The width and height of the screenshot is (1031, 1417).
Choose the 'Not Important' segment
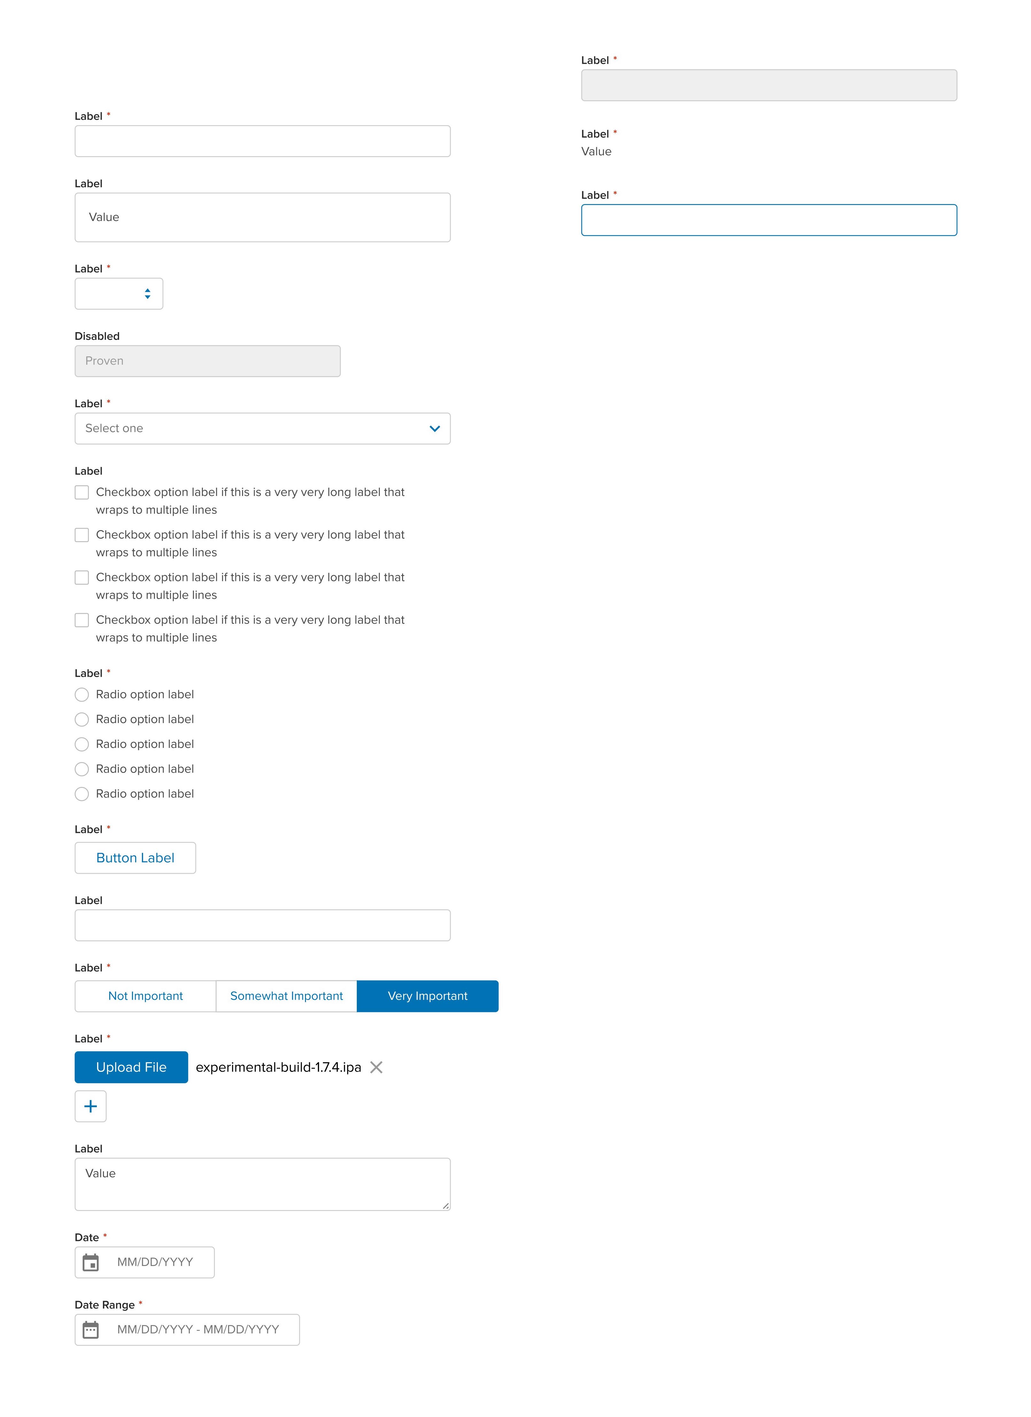point(146,996)
